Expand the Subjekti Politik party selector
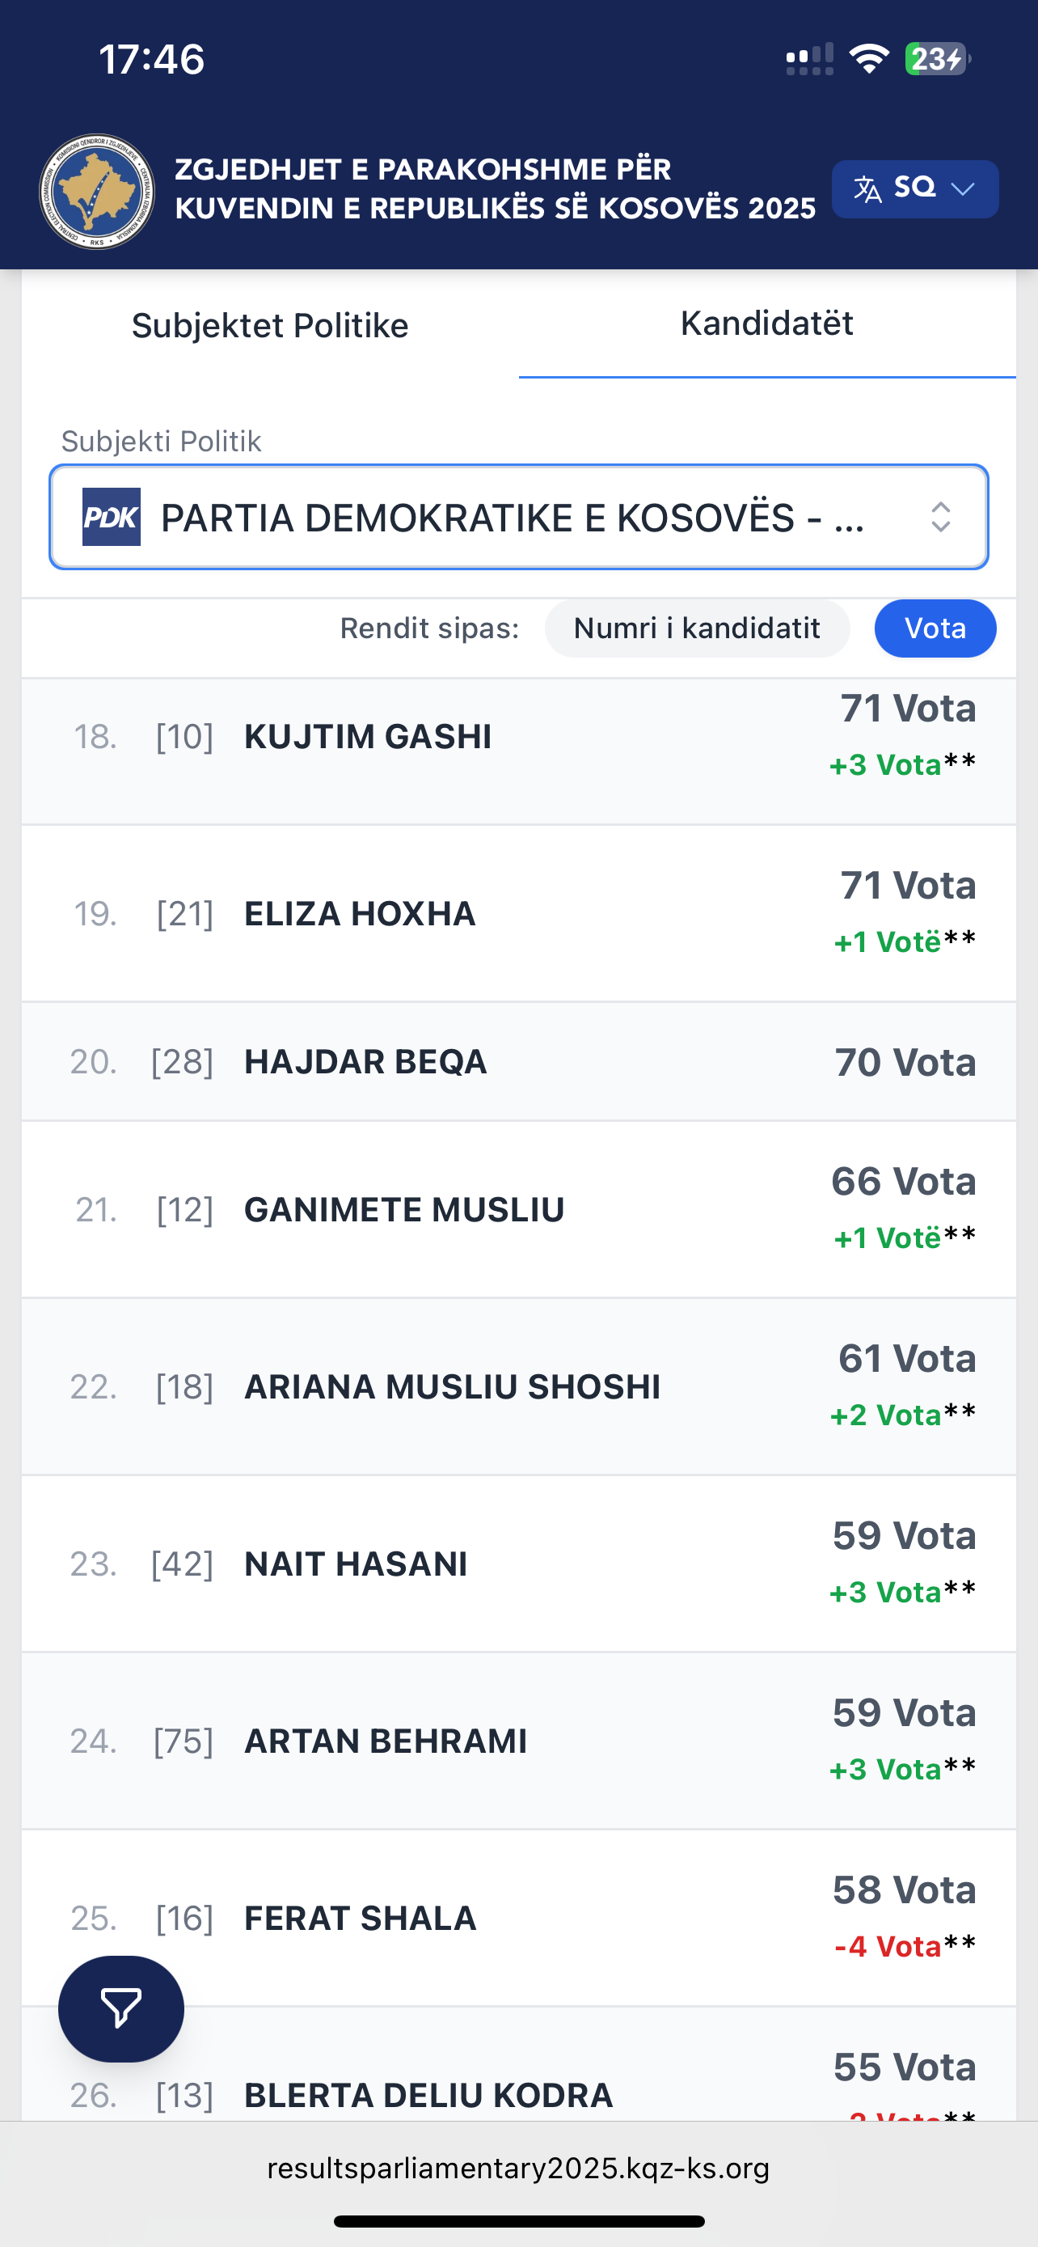 [x=518, y=518]
